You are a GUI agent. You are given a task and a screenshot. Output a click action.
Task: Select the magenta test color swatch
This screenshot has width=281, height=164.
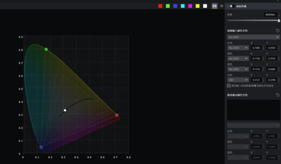point(190,6)
